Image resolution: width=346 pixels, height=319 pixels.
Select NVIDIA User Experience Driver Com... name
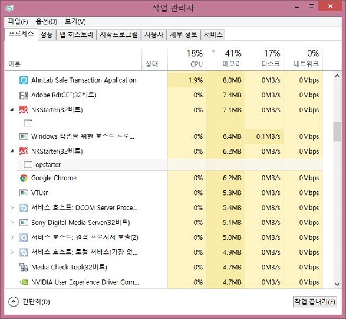coord(85,282)
